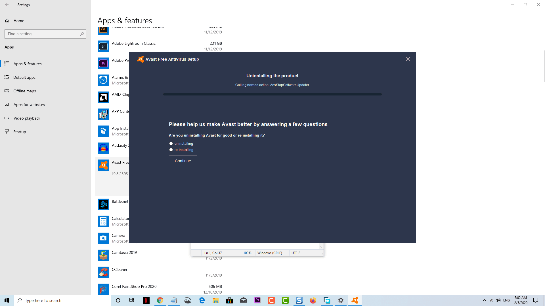Click the Calculator app icon
This screenshot has height=306, width=545.
[103, 221]
